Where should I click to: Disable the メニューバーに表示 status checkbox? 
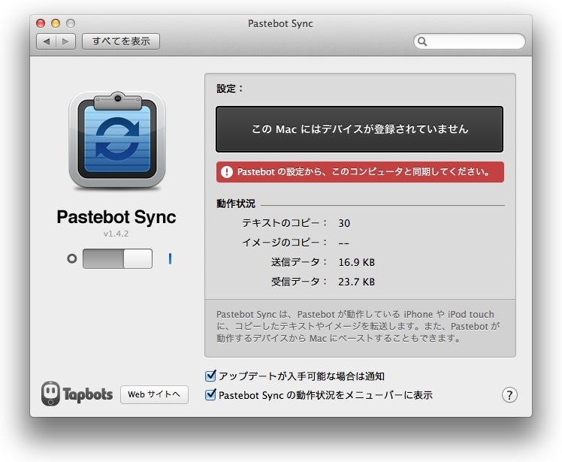(x=211, y=394)
